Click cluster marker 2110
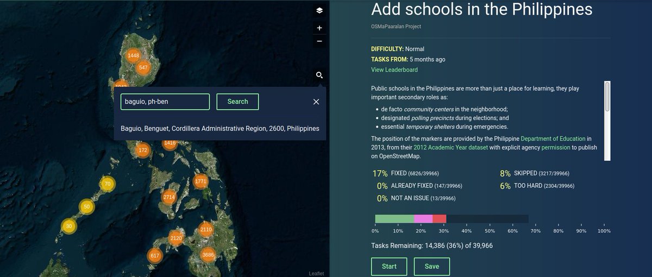The image size is (652, 277). (206, 230)
